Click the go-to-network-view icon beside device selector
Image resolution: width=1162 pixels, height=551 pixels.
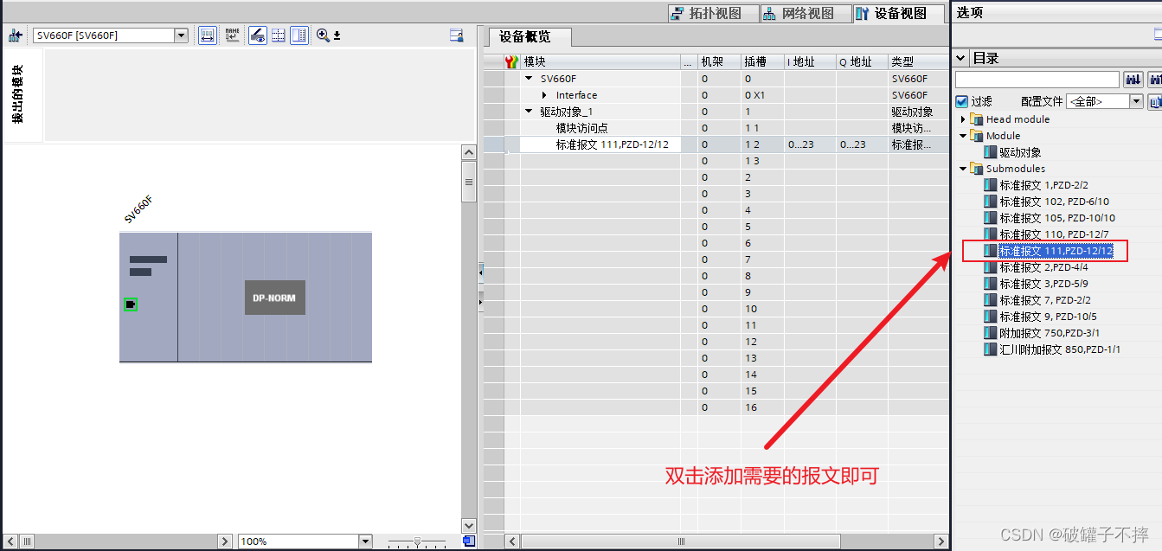[x=15, y=35]
